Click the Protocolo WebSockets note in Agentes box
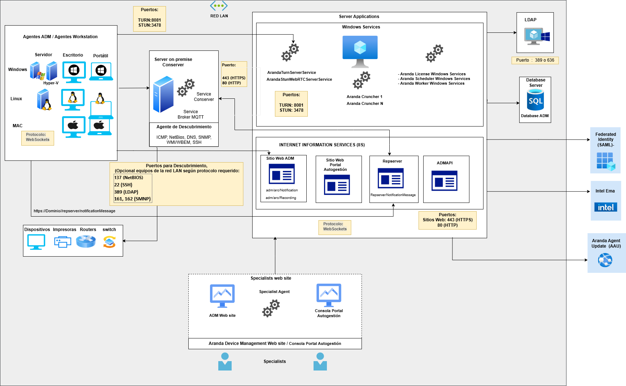 (38, 138)
